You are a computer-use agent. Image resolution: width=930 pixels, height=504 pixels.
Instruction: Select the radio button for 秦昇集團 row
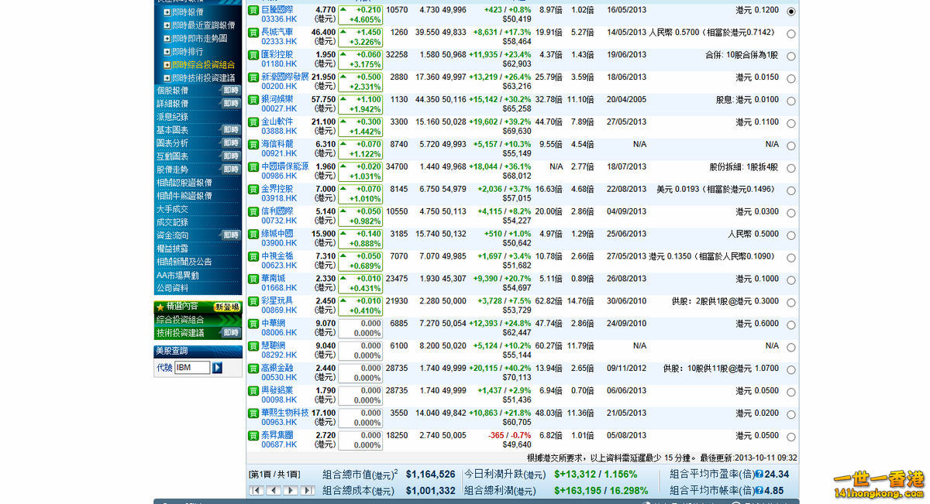790,437
